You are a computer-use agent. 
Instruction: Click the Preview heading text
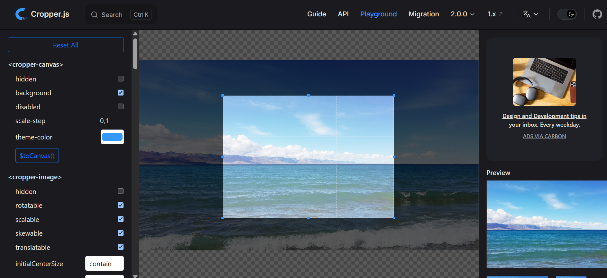click(x=498, y=173)
